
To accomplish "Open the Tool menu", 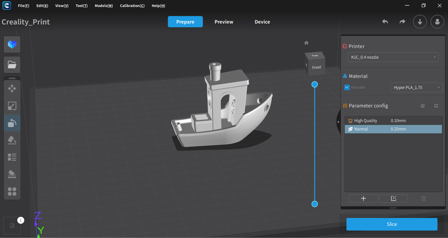I will tap(81, 6).
